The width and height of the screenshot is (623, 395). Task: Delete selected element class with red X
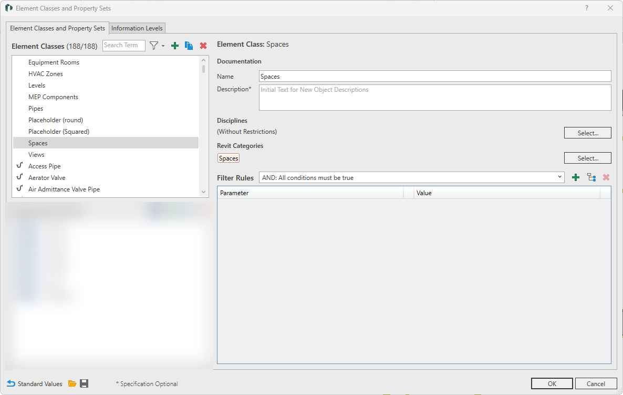click(203, 46)
